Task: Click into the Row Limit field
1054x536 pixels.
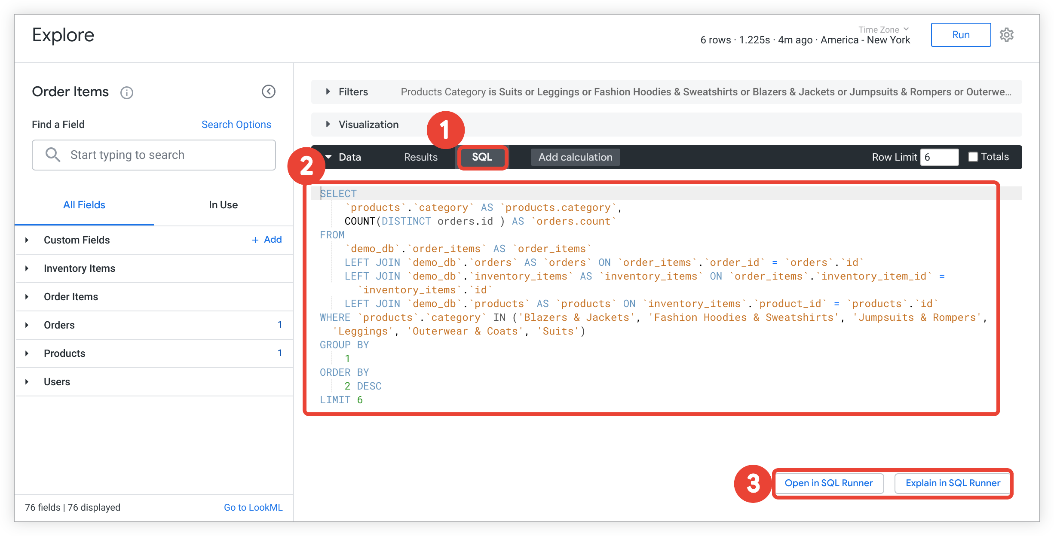Action: pos(939,157)
